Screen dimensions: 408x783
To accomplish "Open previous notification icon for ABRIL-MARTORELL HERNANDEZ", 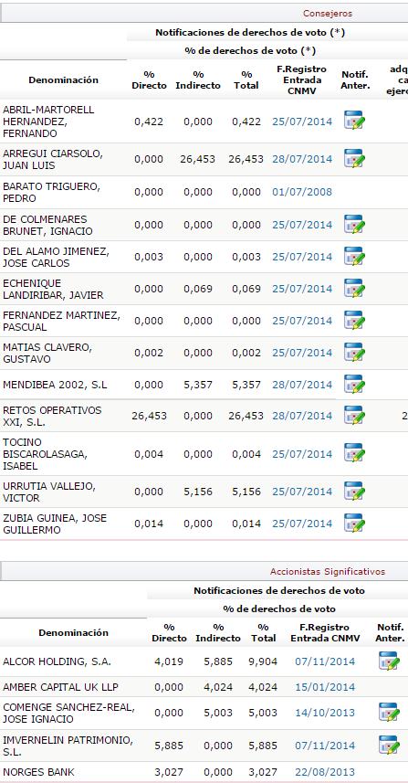I will [355, 121].
